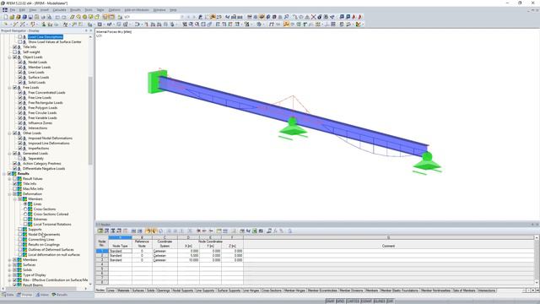This screenshot has width=540, height=304.
Task: Toggle the Title Info checkbox under loads
Action: coord(15,47)
